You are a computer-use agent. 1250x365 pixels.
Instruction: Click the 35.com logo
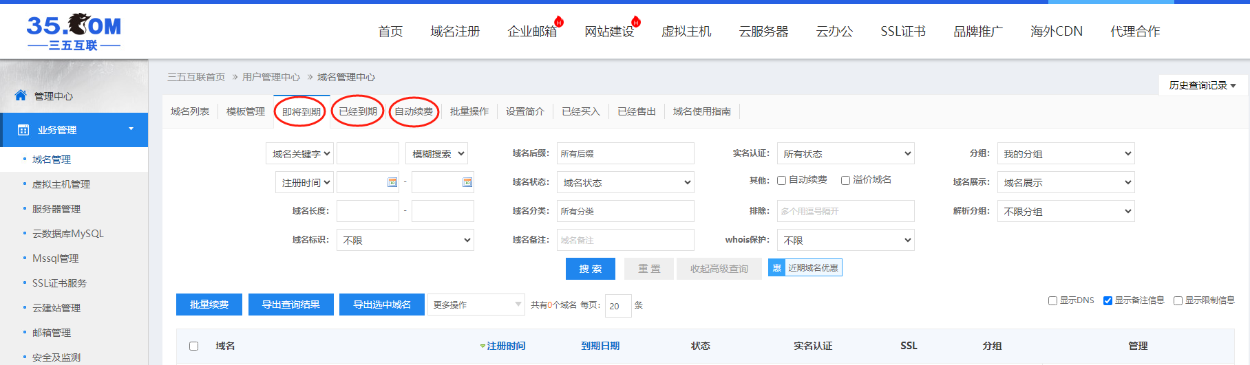click(x=74, y=32)
